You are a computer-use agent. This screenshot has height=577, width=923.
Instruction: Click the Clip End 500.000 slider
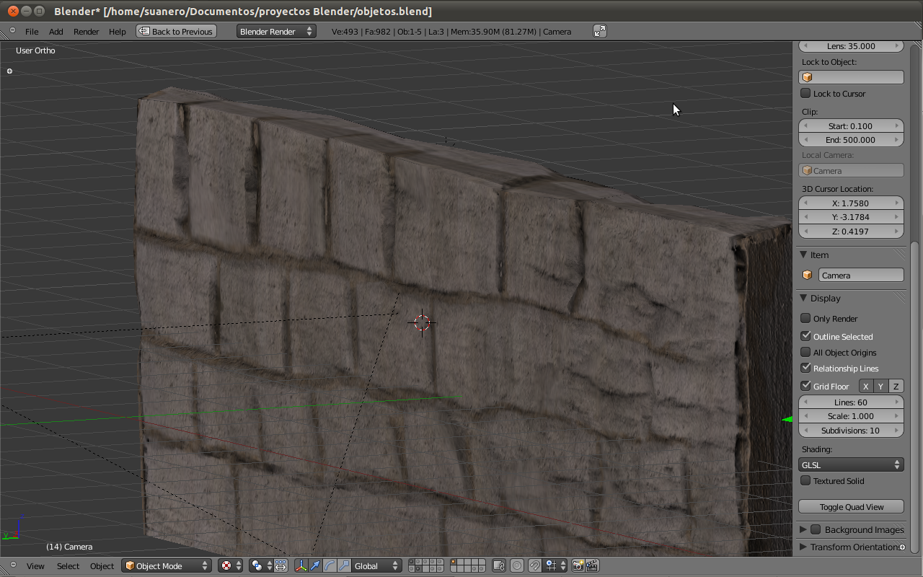851,139
